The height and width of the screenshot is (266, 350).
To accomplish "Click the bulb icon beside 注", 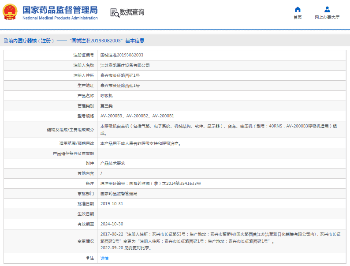I will click(88, 258).
